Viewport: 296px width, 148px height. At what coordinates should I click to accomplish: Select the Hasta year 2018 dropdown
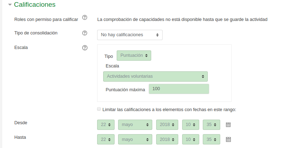167,139
